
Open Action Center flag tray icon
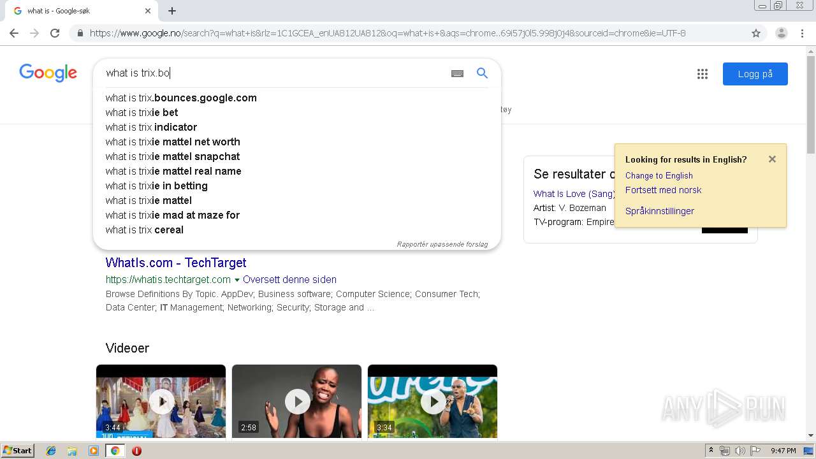(755, 451)
